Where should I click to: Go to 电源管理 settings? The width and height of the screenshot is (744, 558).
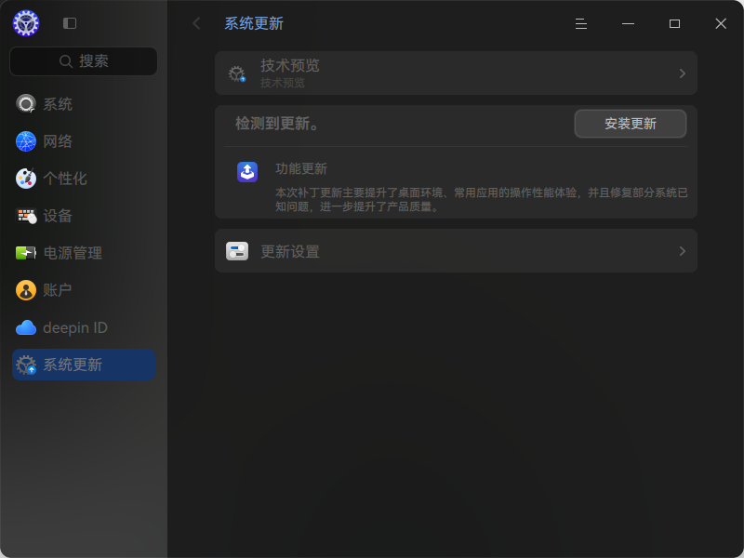click(84, 253)
